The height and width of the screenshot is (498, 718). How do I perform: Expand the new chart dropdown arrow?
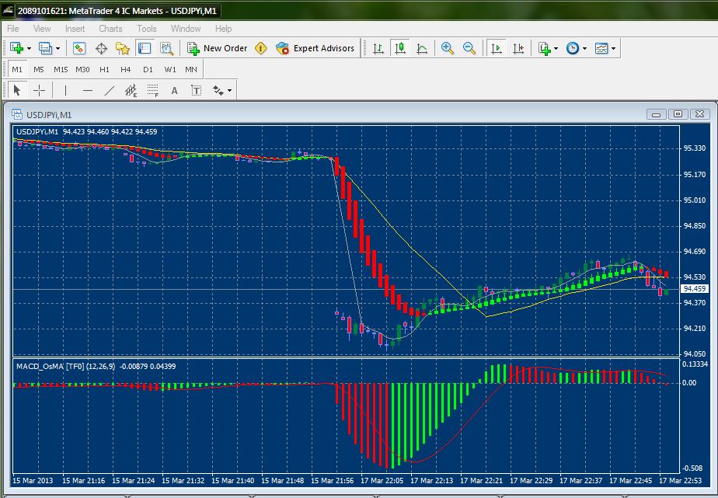tap(29, 48)
